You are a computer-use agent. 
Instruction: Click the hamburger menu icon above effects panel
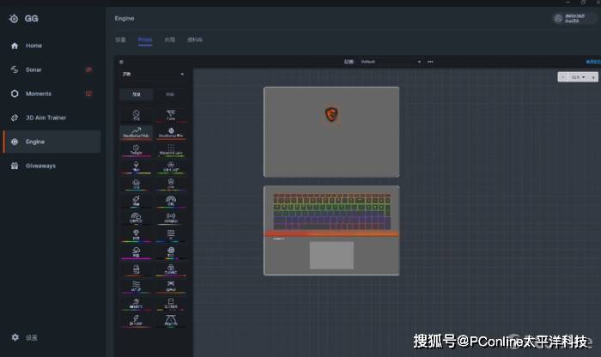coord(121,62)
